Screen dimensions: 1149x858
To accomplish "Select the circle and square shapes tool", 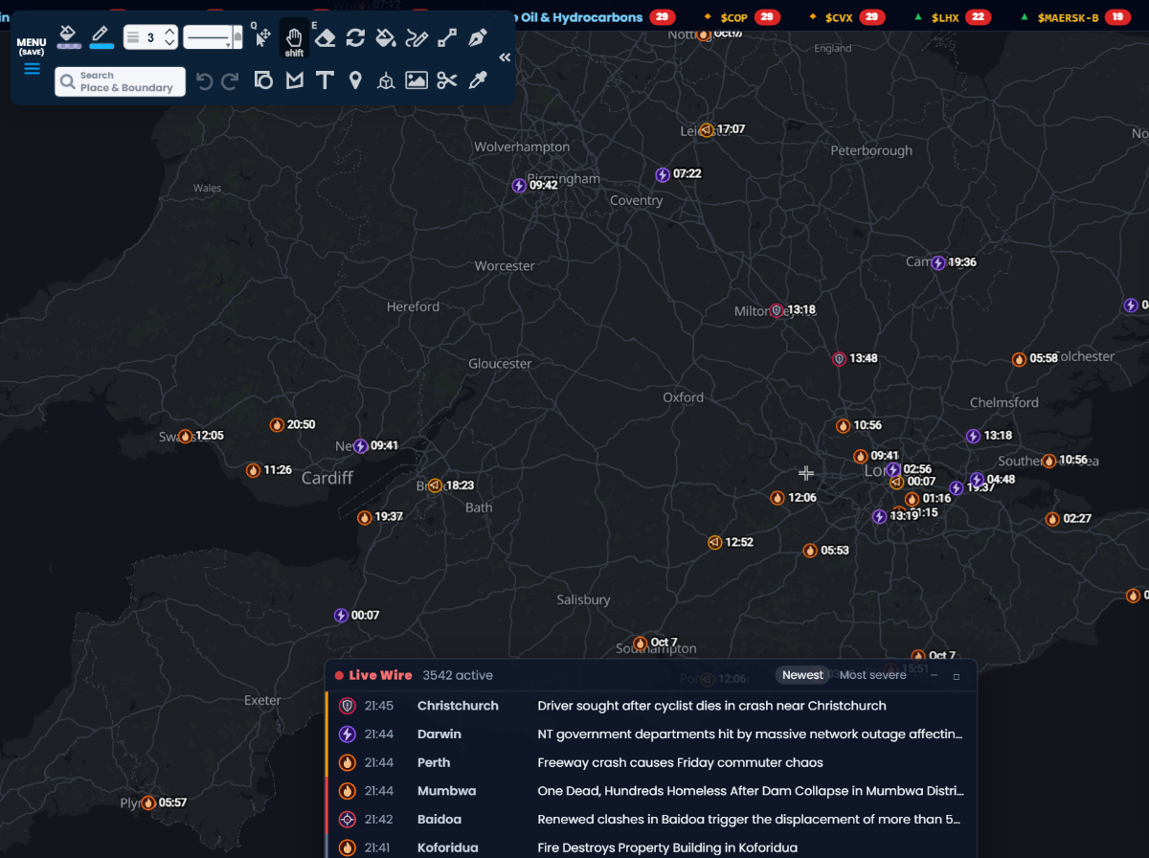I will pos(263,80).
